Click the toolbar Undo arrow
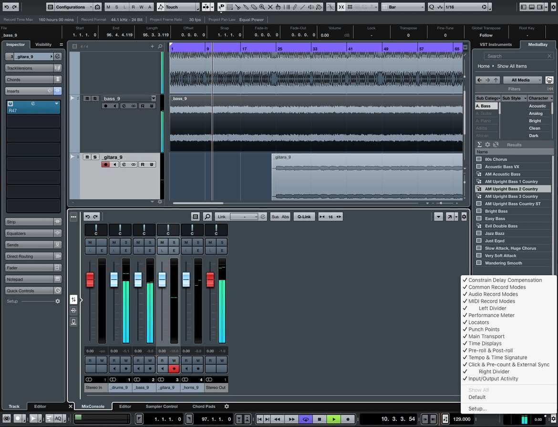 (x=6, y=7)
